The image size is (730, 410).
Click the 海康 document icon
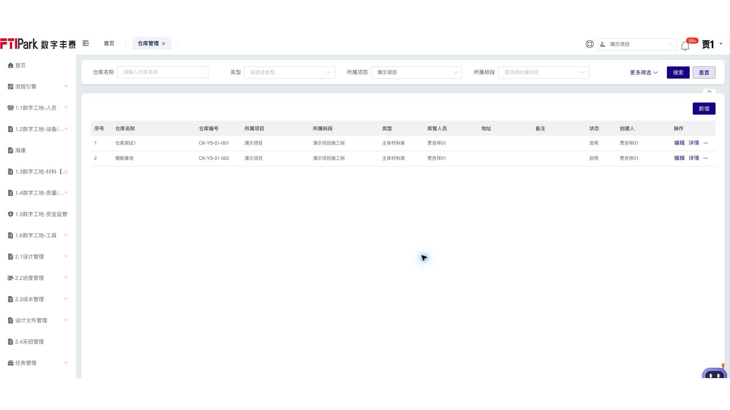(x=11, y=150)
